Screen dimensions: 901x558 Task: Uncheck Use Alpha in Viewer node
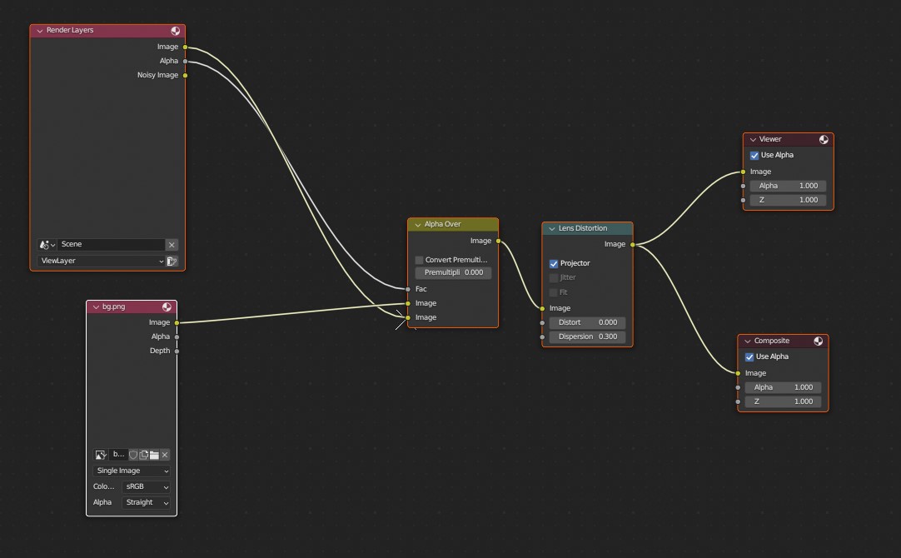pyautogui.click(x=754, y=156)
